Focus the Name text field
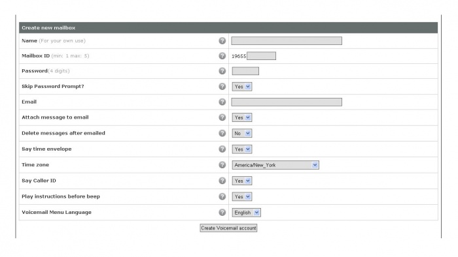Image resolution: width=458 pixels, height=257 pixels. pos(287,40)
